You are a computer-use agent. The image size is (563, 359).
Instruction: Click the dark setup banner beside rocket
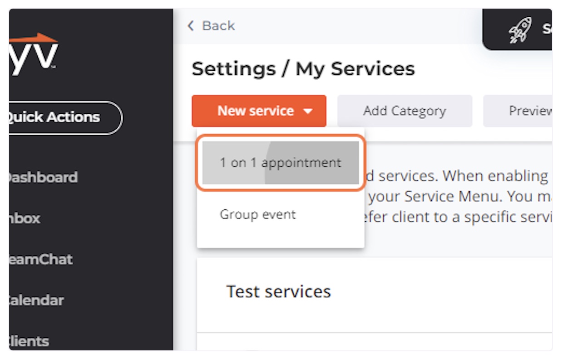coord(518,29)
